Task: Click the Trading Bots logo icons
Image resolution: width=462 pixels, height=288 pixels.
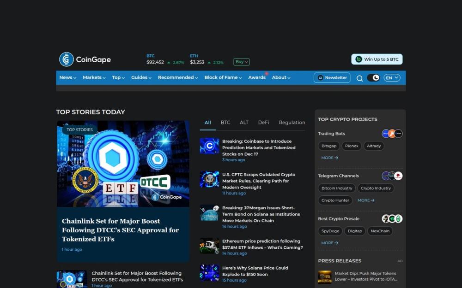Action: point(392,134)
